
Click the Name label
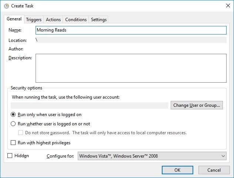[15, 30]
